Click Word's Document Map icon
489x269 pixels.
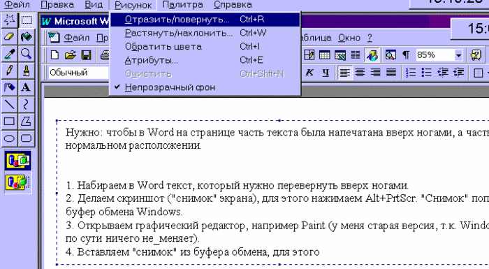tap(391, 55)
